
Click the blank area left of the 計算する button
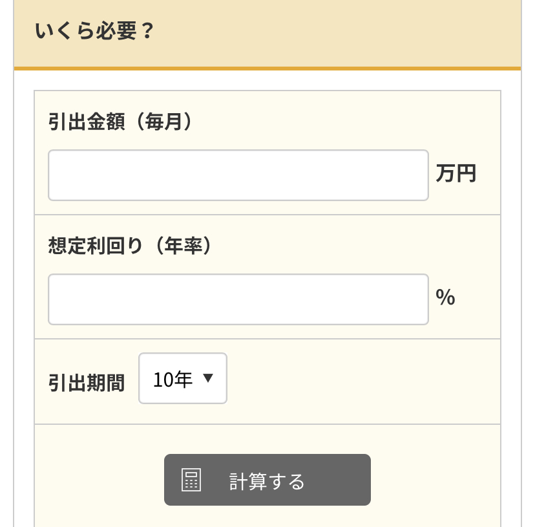[99, 480]
